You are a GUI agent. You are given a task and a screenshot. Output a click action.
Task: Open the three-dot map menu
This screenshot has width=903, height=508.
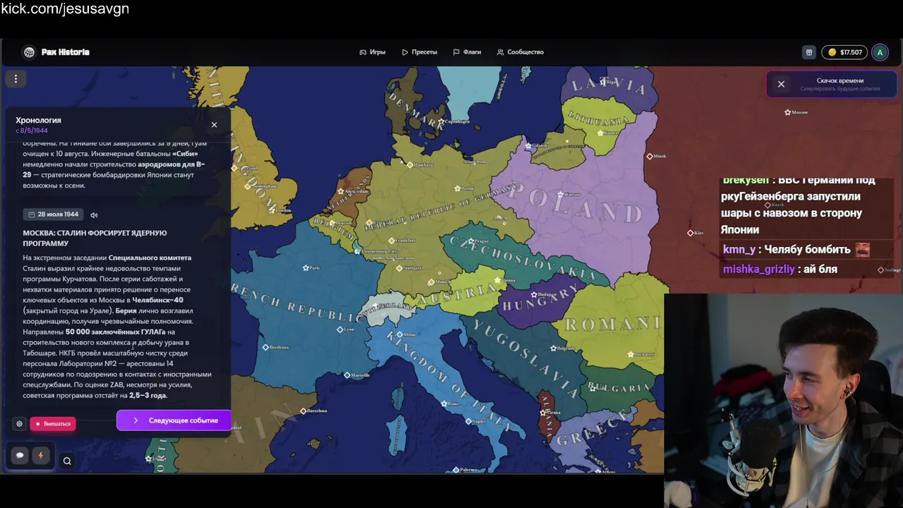click(x=16, y=79)
